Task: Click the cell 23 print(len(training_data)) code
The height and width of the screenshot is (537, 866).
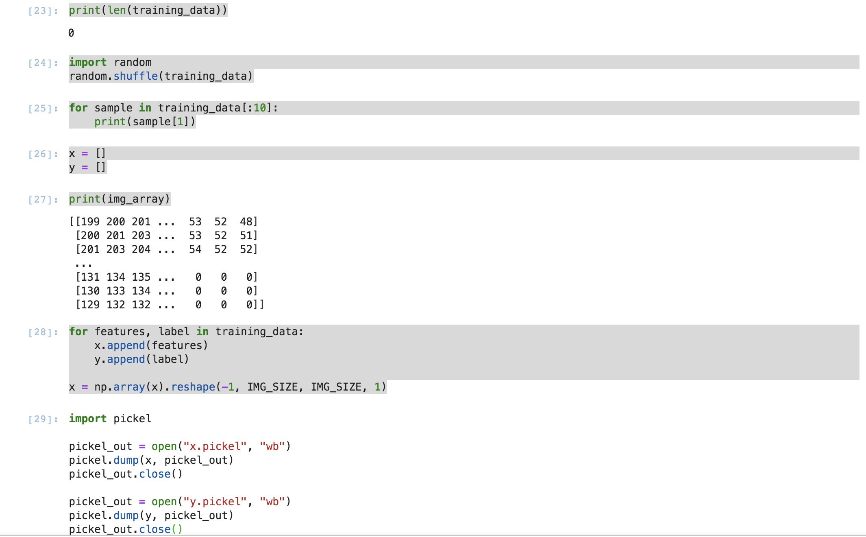Action: click(x=148, y=10)
